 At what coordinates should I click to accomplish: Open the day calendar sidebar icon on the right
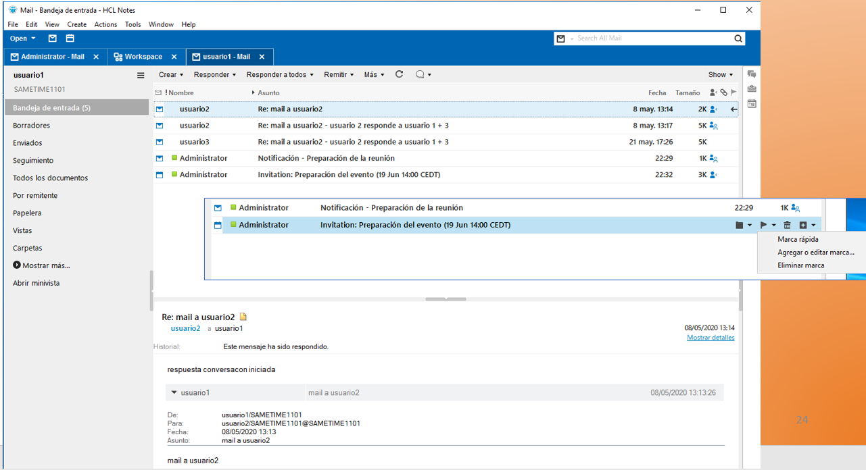tap(752, 104)
